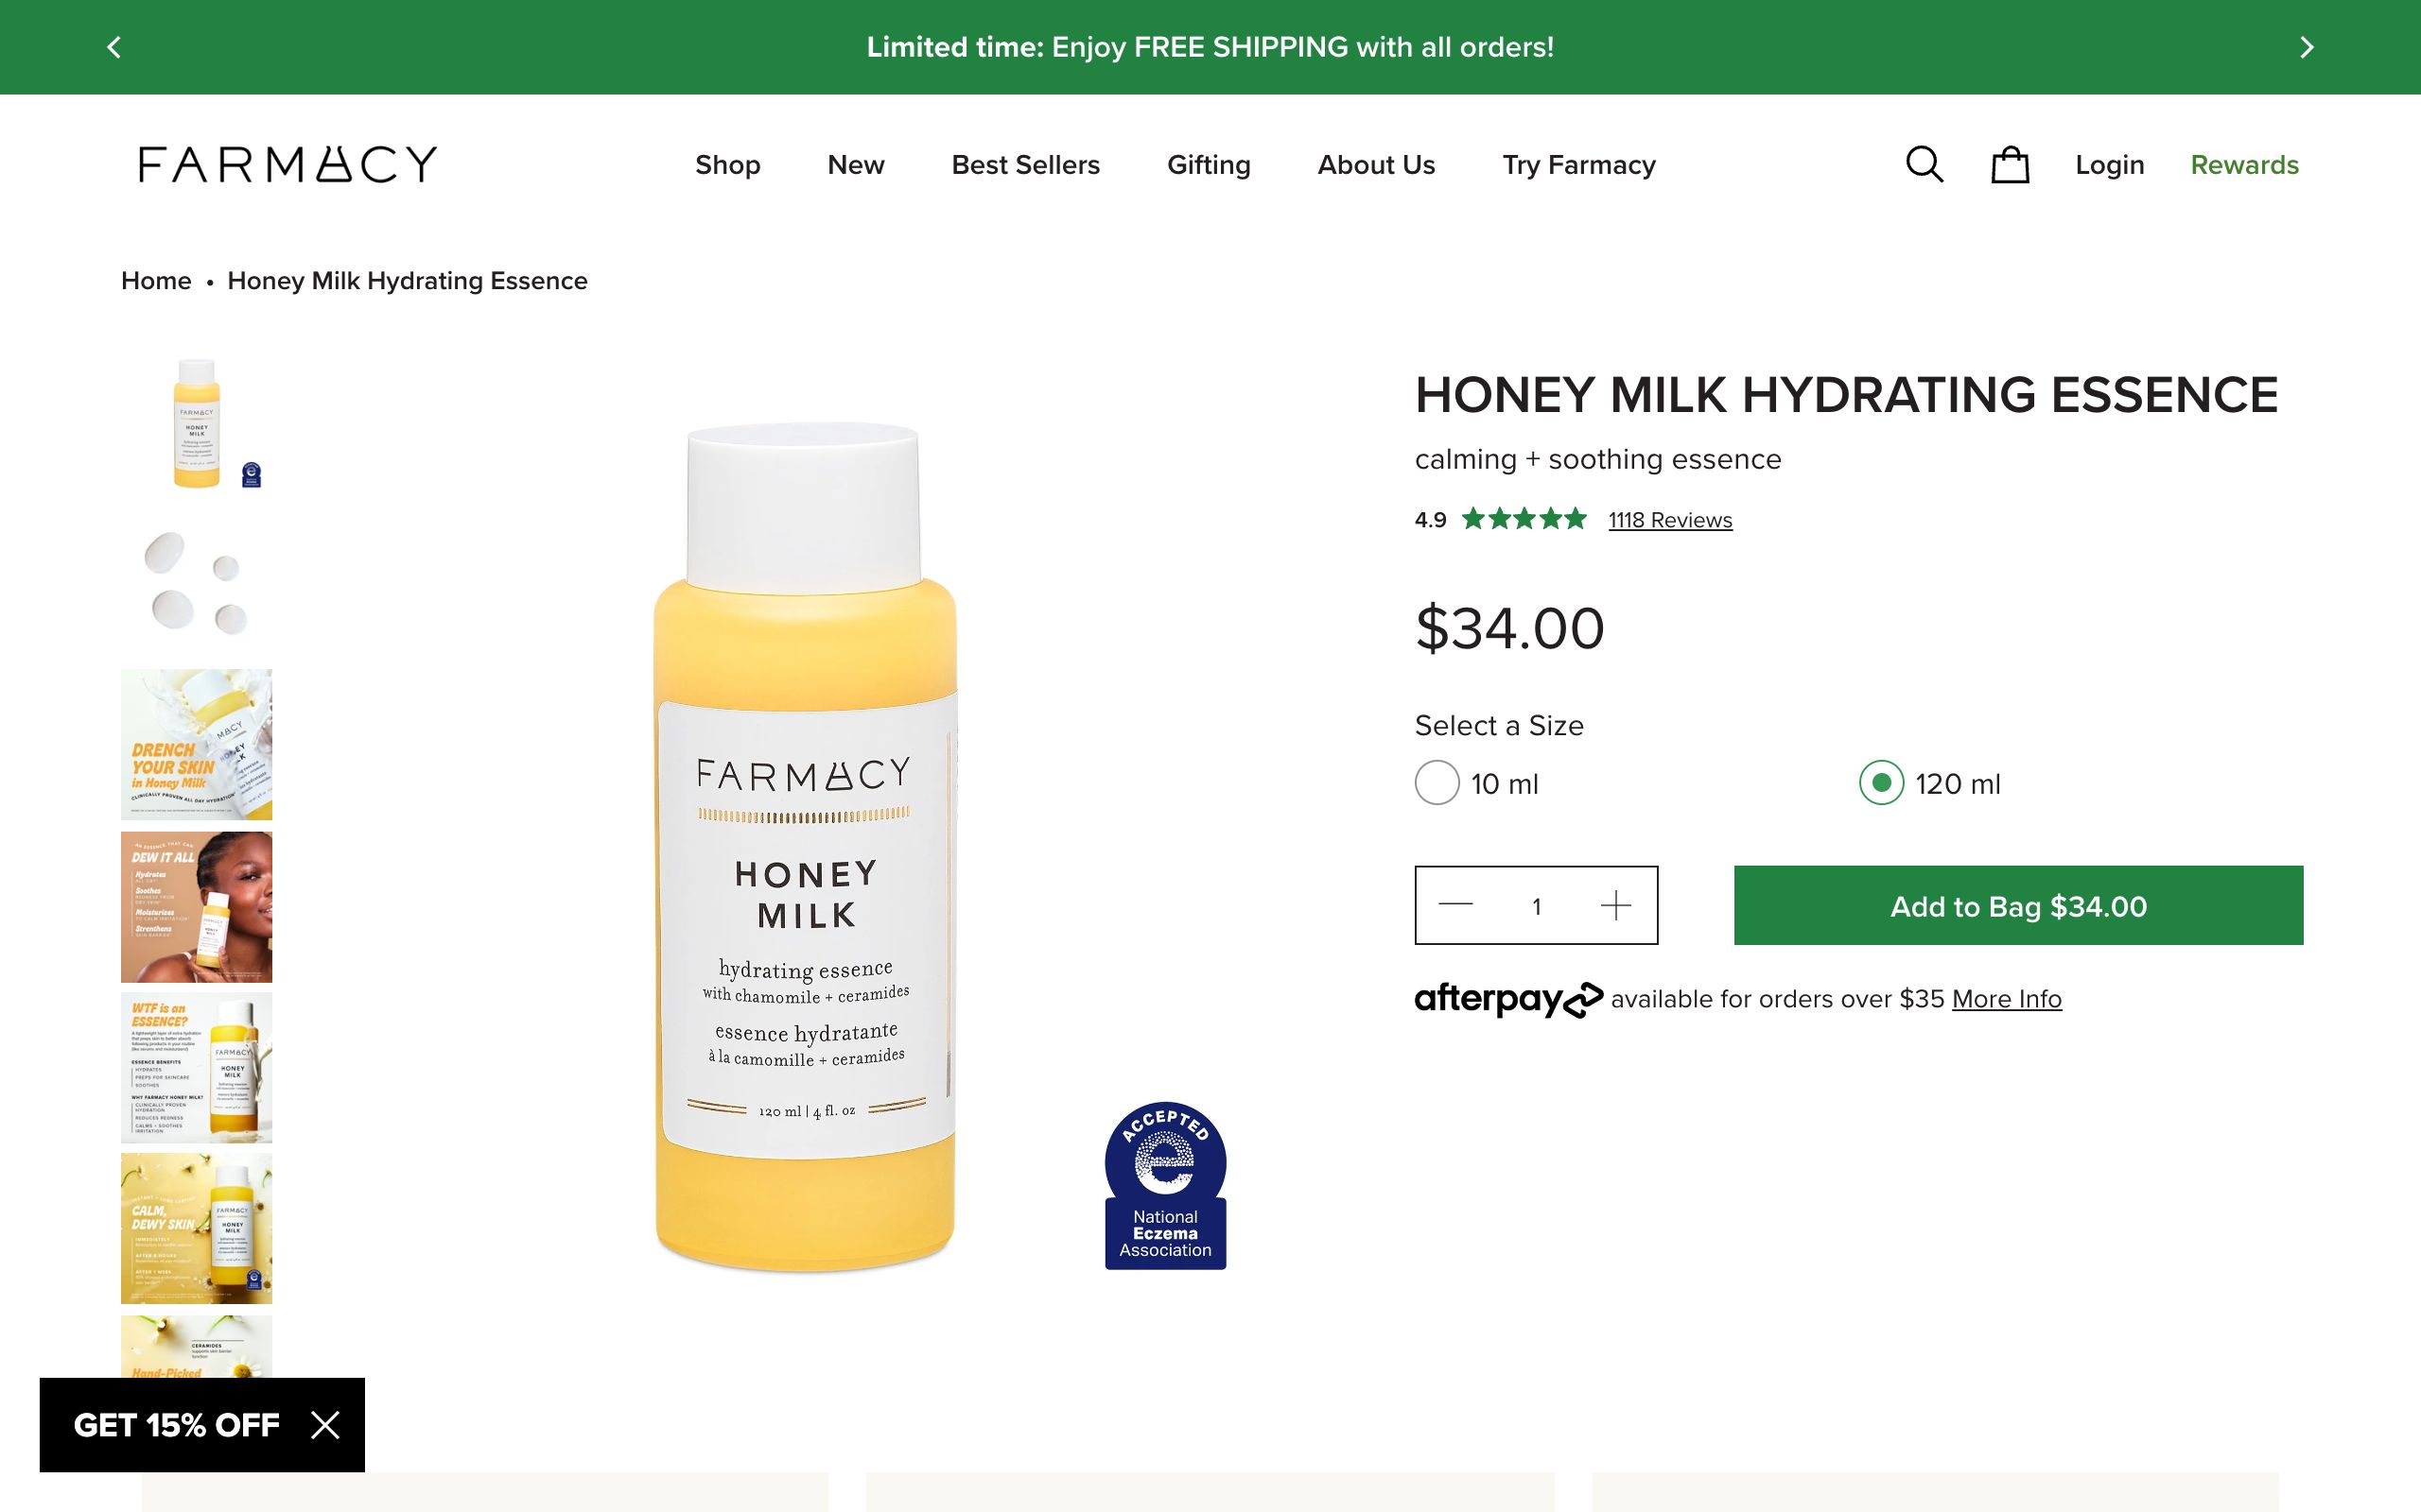This screenshot has height=1512, width=2421.
Task: Open the shopping bag icon
Action: [x=2009, y=166]
